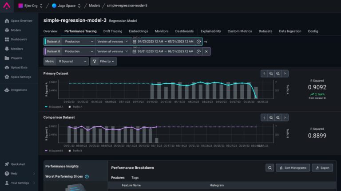Open the Explainability tab
The image size is (341, 191).
(x=210, y=31)
